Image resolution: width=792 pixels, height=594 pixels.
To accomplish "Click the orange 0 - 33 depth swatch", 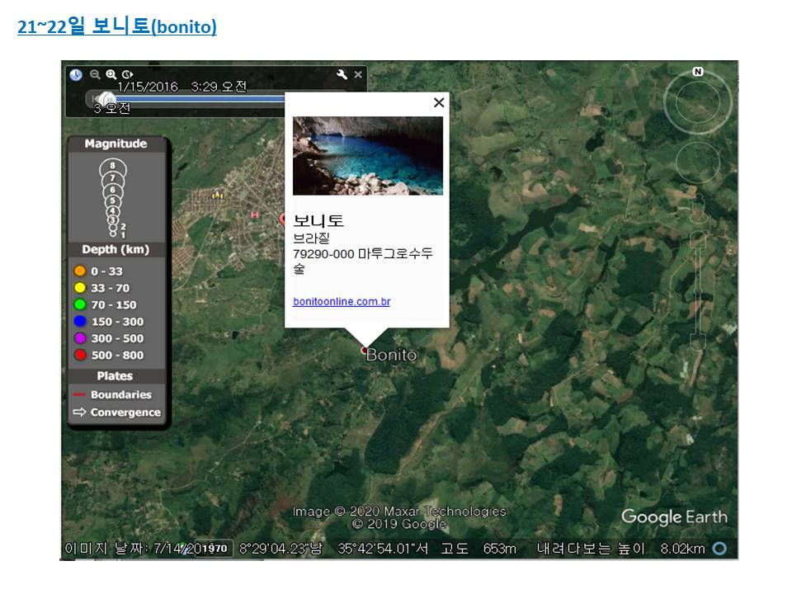I will [80, 271].
